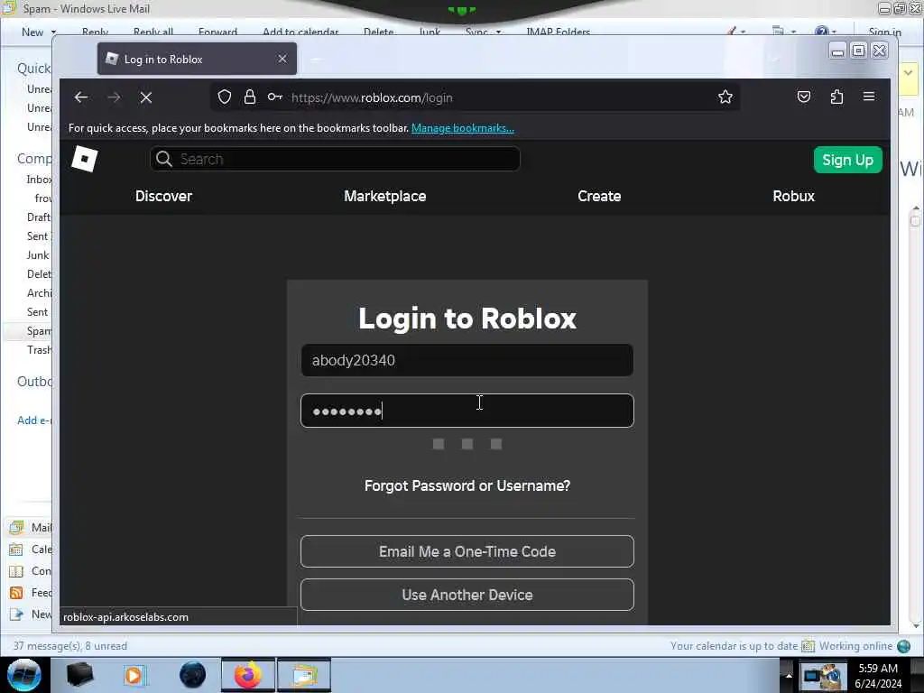924x693 pixels.
Task: Click the password field
Action: (x=467, y=411)
